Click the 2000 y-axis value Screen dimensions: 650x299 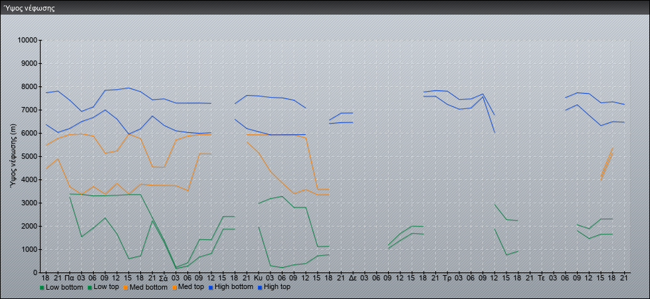(x=30, y=226)
